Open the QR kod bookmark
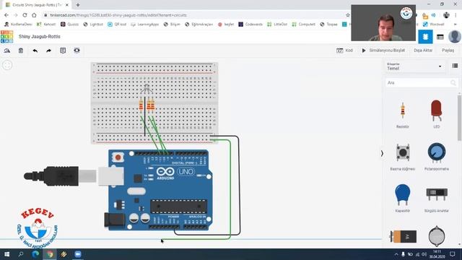The width and height of the screenshot is (462, 260). [x=117, y=24]
